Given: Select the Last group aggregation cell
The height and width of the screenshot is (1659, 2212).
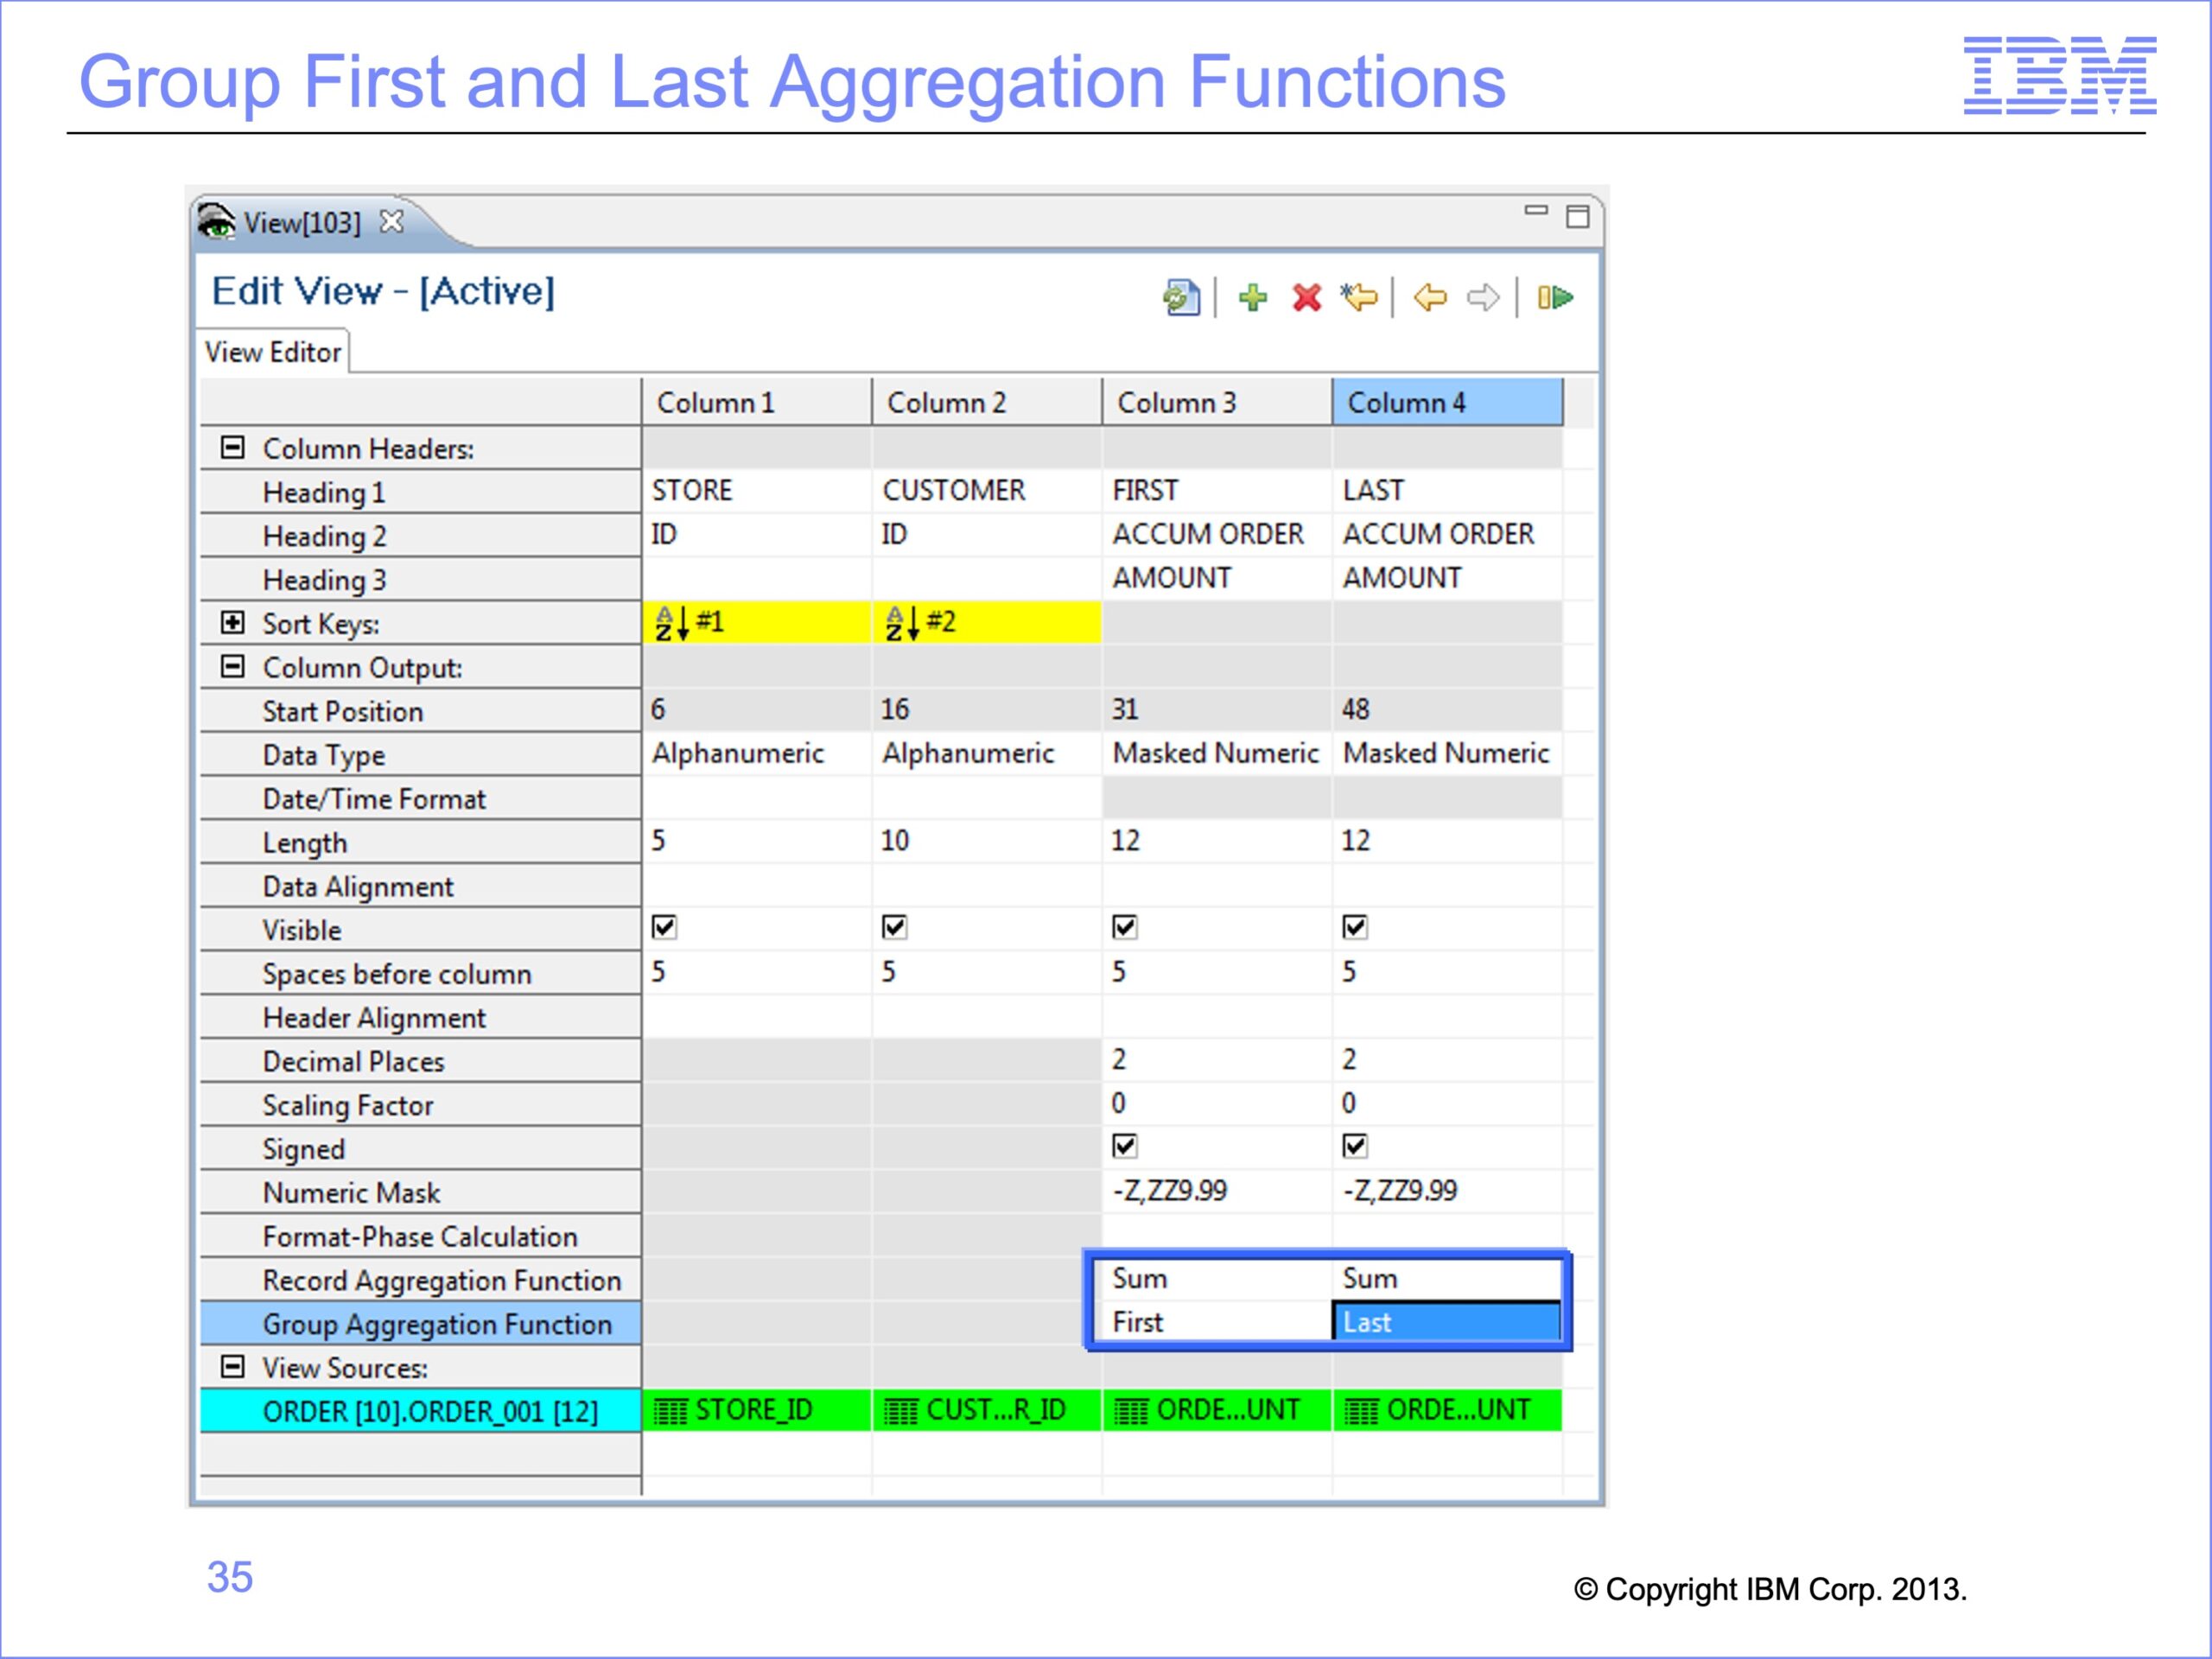Looking at the screenshot, I should 1445,1322.
